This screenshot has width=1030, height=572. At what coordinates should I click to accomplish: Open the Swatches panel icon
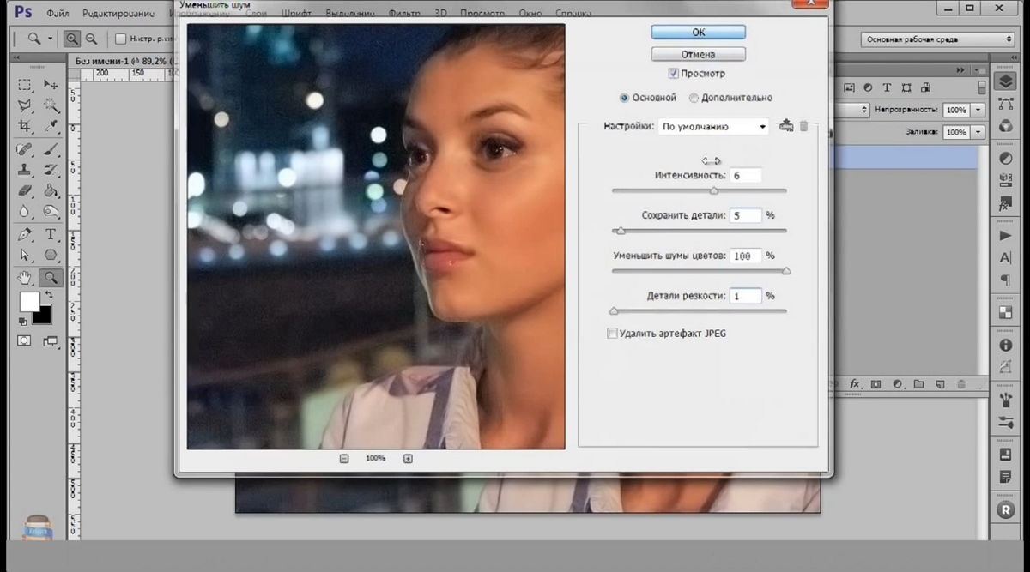(x=1005, y=311)
